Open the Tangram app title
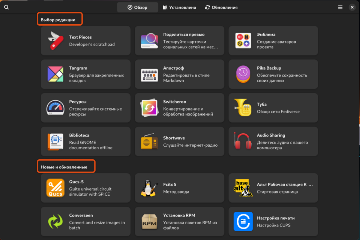Screen dimensions: 360x240 coord(78,68)
